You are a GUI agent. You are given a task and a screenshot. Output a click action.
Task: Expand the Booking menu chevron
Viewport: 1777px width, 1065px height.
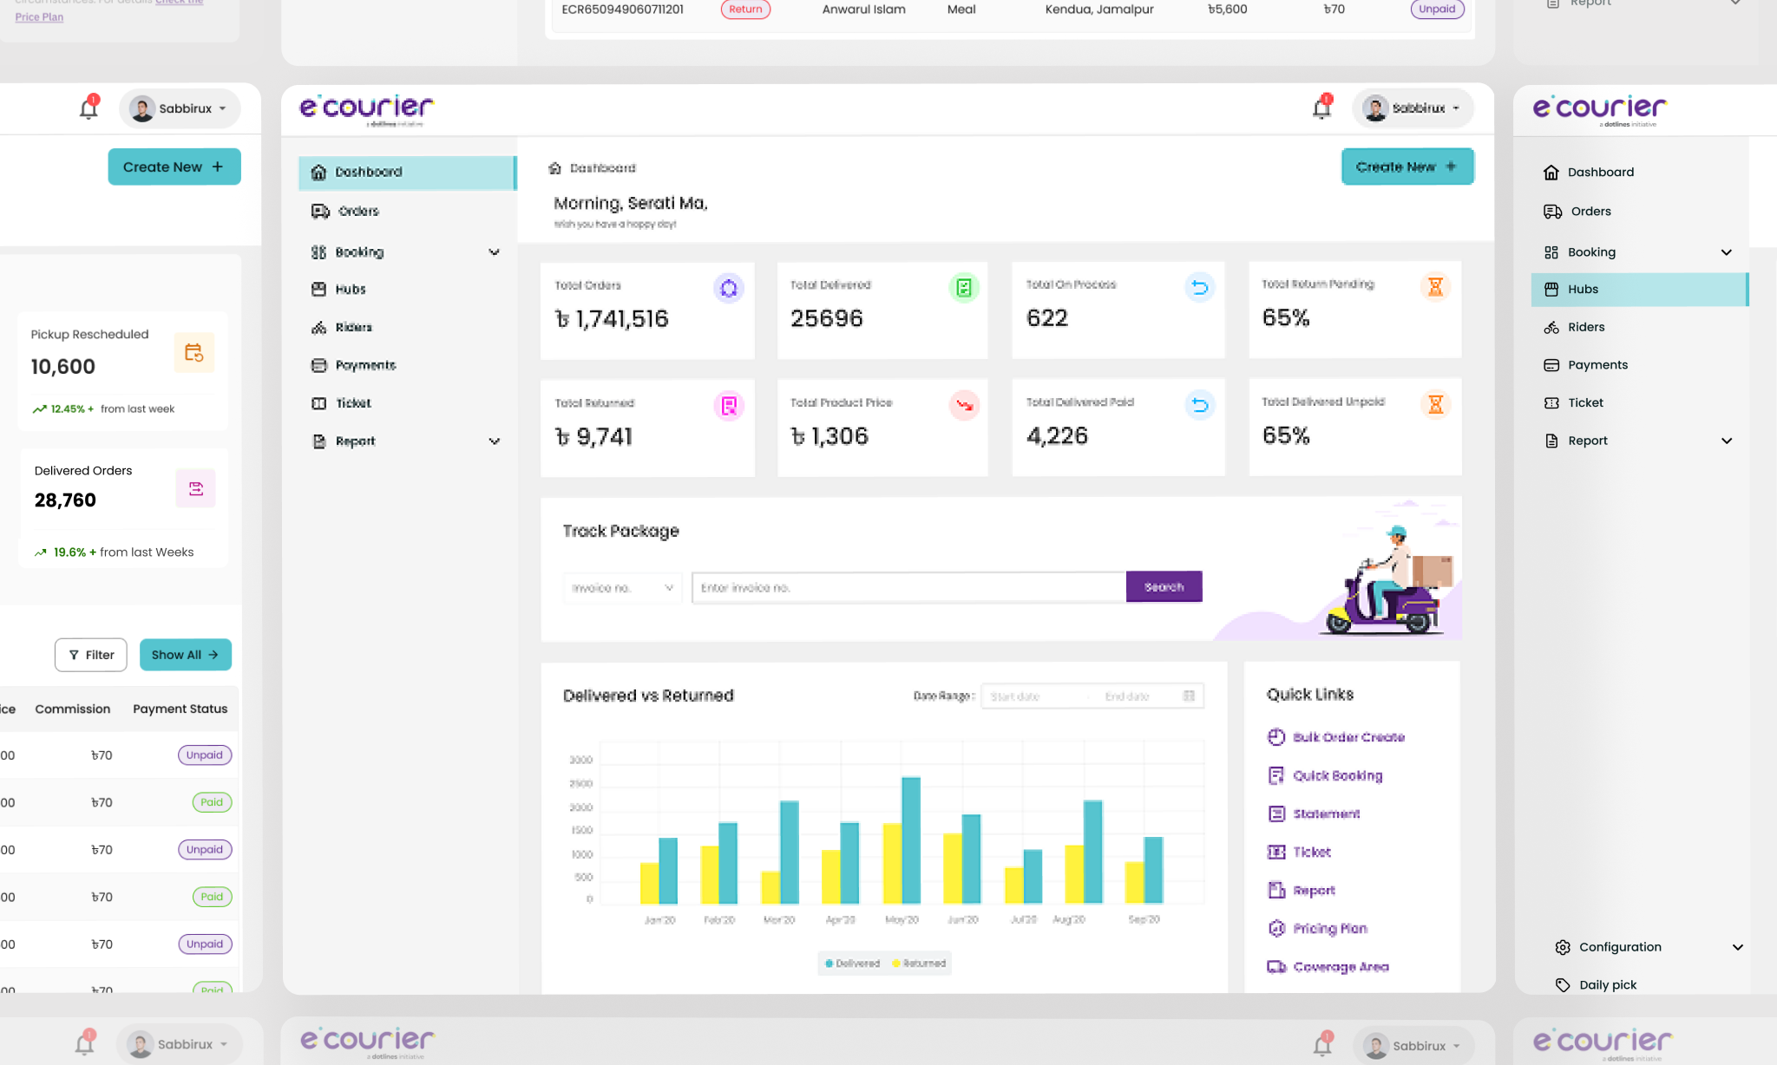click(495, 252)
